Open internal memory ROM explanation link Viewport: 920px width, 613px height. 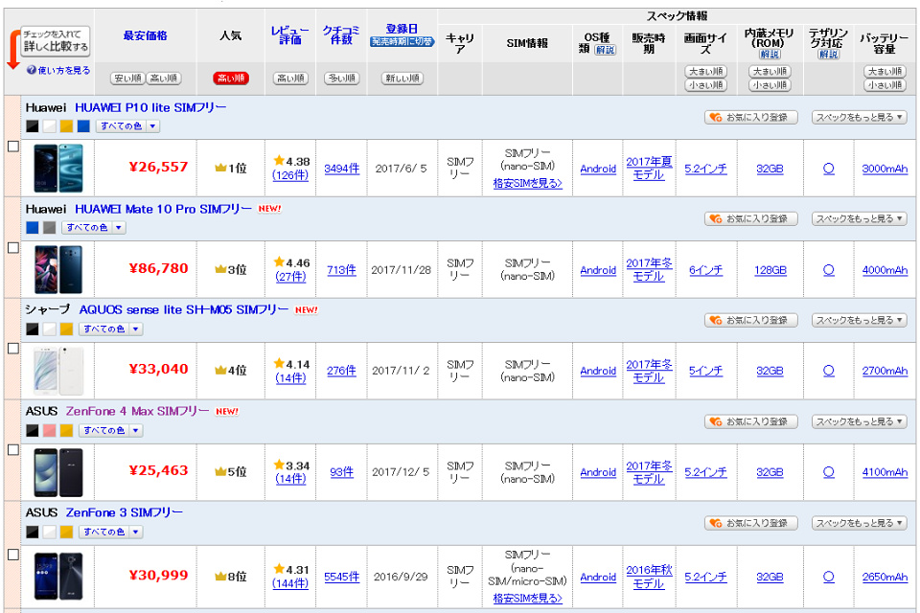770,54
